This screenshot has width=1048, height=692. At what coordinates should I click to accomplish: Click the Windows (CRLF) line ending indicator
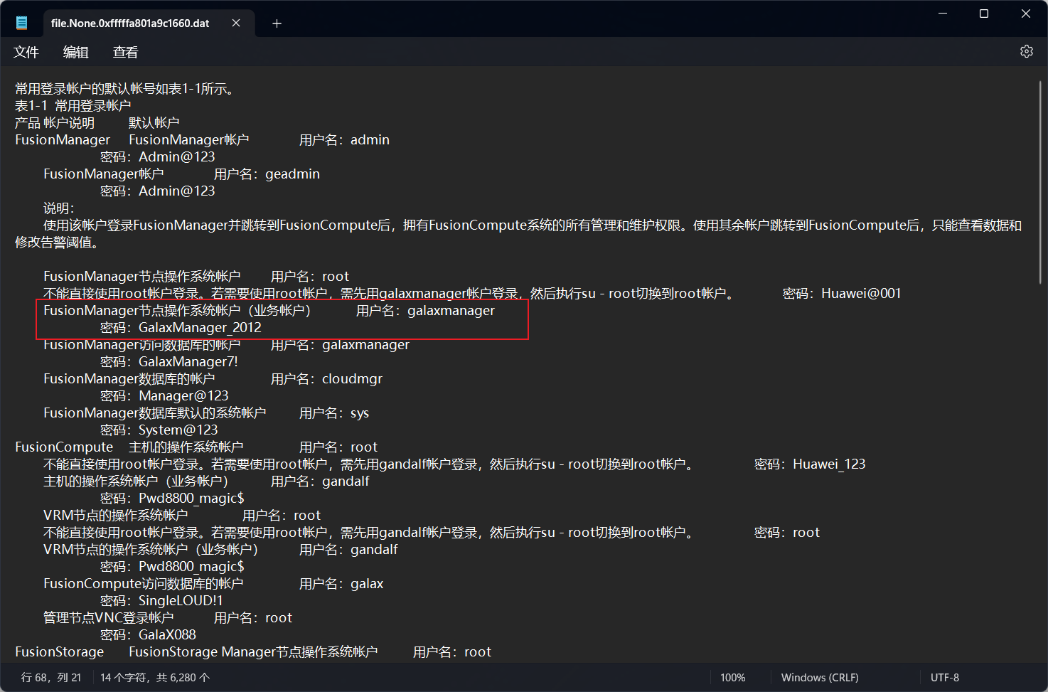click(x=820, y=678)
